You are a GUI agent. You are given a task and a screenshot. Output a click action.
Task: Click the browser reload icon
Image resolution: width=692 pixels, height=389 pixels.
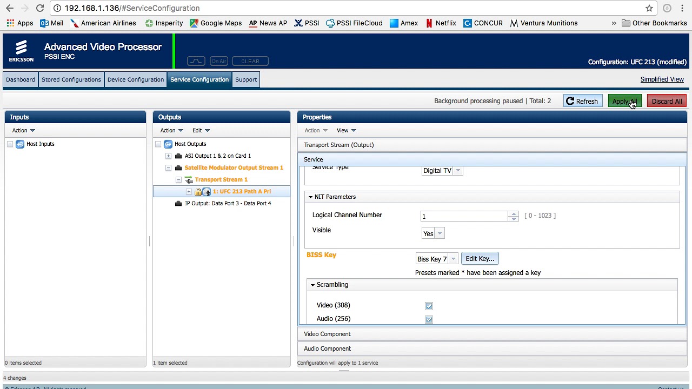click(40, 8)
